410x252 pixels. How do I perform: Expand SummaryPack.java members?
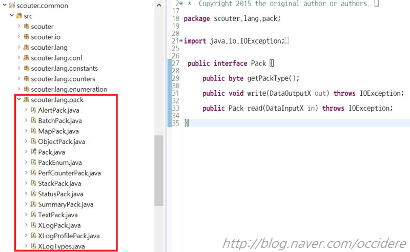[26, 204]
